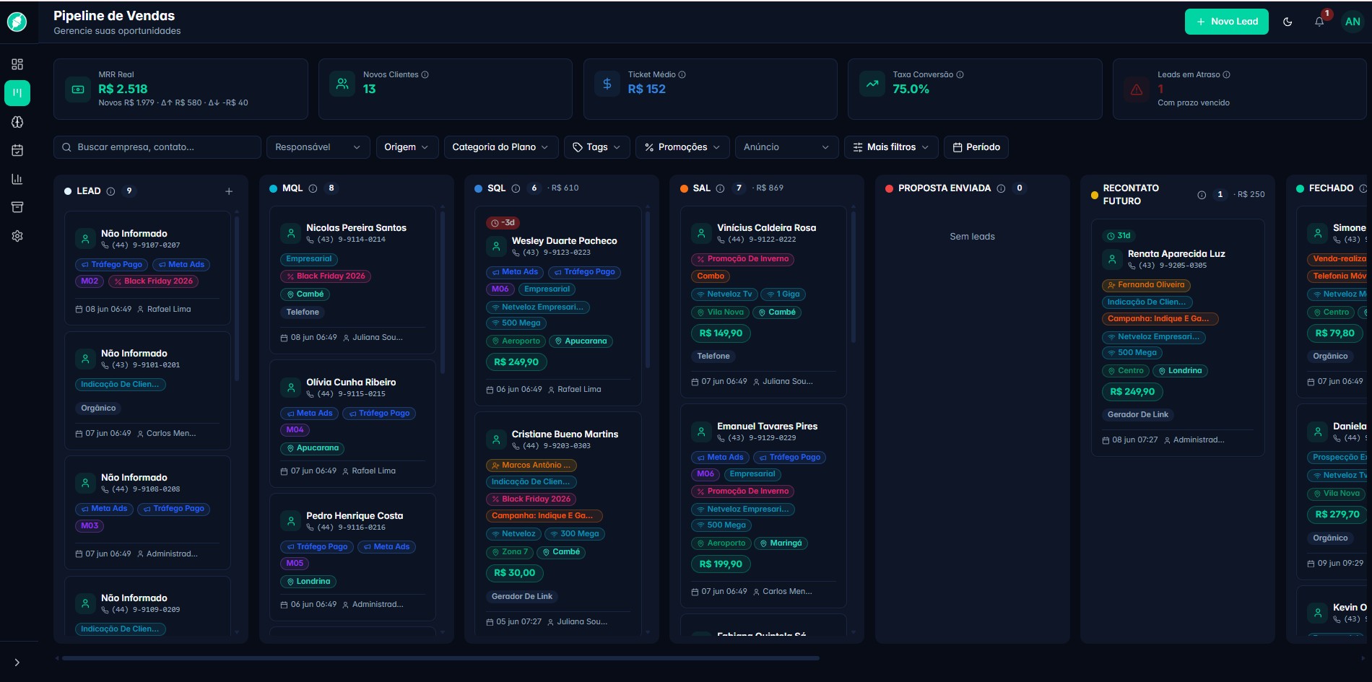1372x682 pixels.
Task: Open Nicolas Pereira Santos lead card
Action: tap(352, 280)
